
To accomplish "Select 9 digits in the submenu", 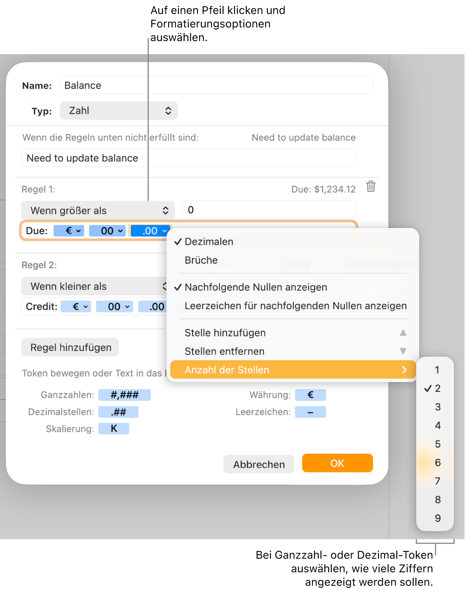I will coord(435,518).
